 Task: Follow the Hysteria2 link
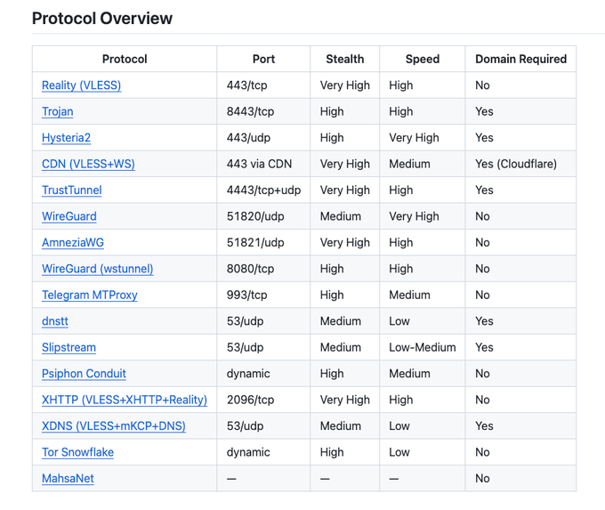coord(66,138)
